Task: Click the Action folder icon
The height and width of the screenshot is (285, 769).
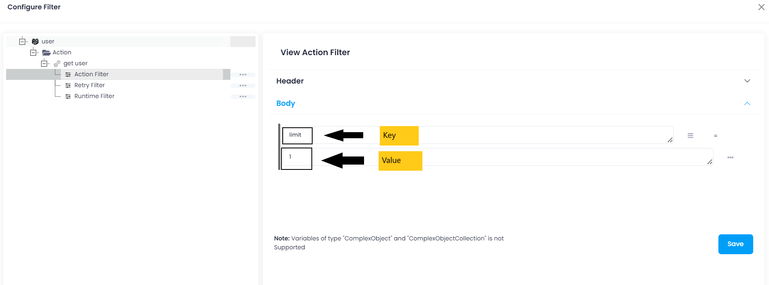Action: [x=46, y=53]
